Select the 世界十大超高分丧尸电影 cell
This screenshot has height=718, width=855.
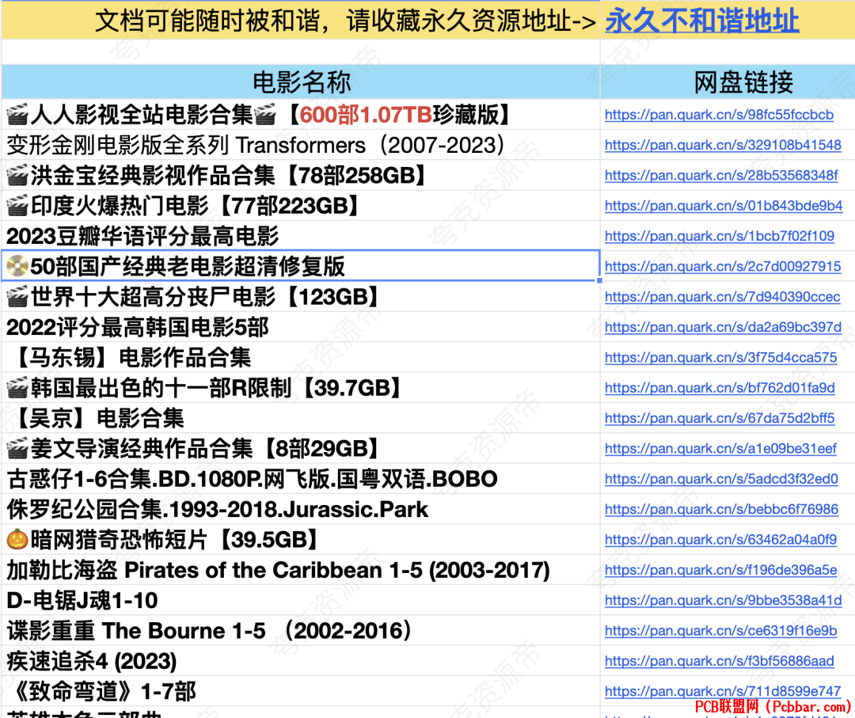(301, 297)
